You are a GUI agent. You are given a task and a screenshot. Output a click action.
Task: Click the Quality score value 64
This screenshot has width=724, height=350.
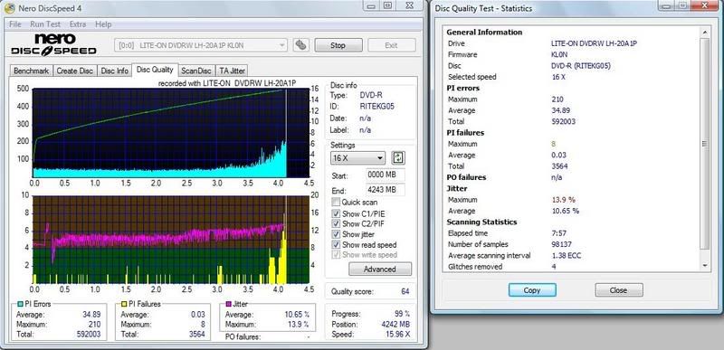405,291
